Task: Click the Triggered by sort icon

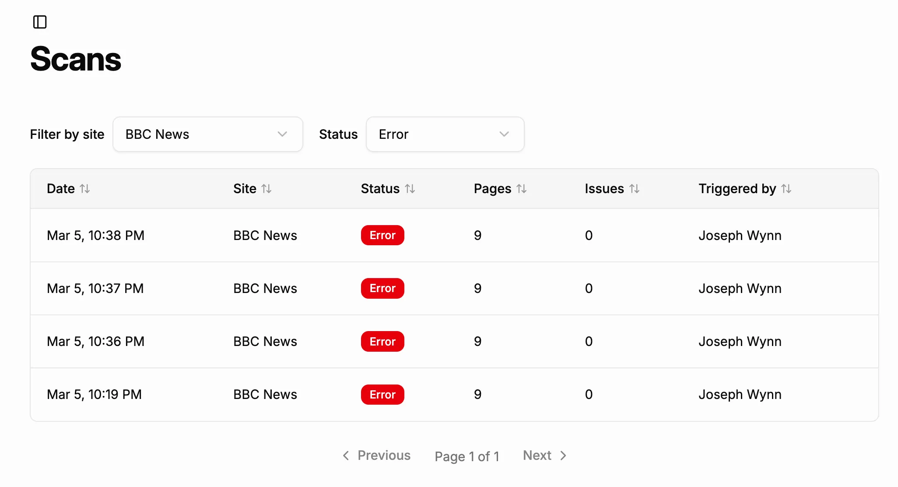Action: tap(787, 188)
